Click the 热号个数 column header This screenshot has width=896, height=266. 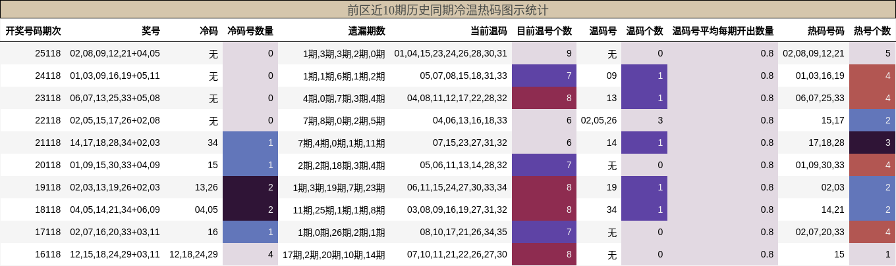tap(872, 31)
